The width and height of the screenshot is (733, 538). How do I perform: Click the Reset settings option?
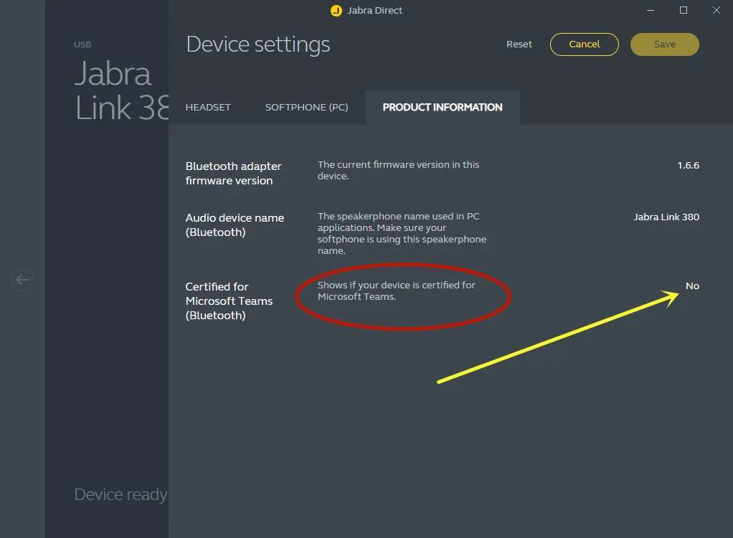click(519, 44)
